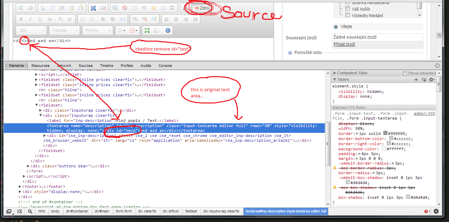
Task: Click the Zdroj source button
Action: 202,8
